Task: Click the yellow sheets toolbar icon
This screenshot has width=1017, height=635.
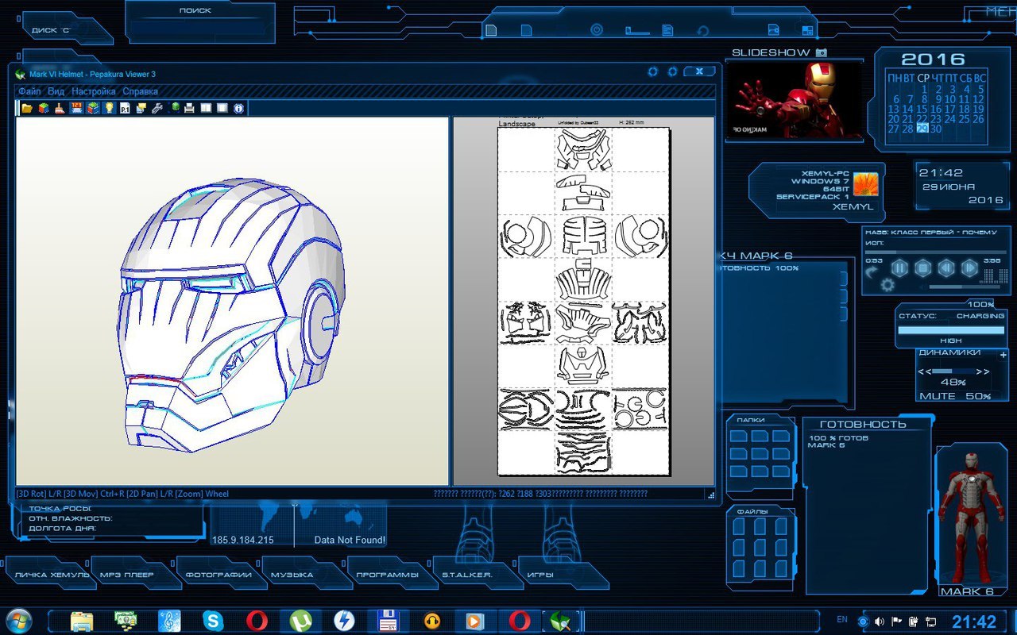Action: pyautogui.click(x=141, y=108)
